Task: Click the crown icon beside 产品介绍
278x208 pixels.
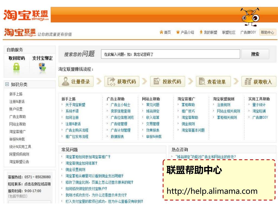Action: pyautogui.click(x=178, y=32)
